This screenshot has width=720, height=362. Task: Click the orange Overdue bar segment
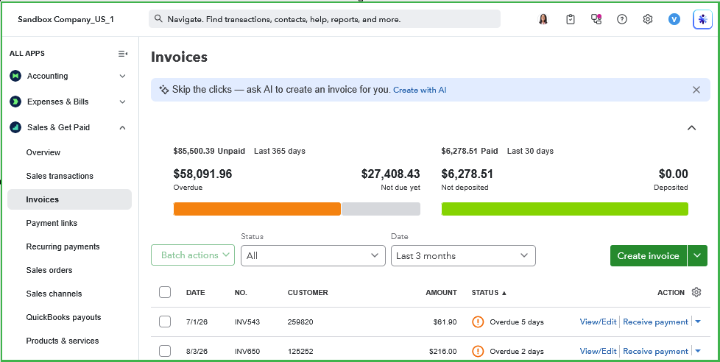pyautogui.click(x=257, y=209)
